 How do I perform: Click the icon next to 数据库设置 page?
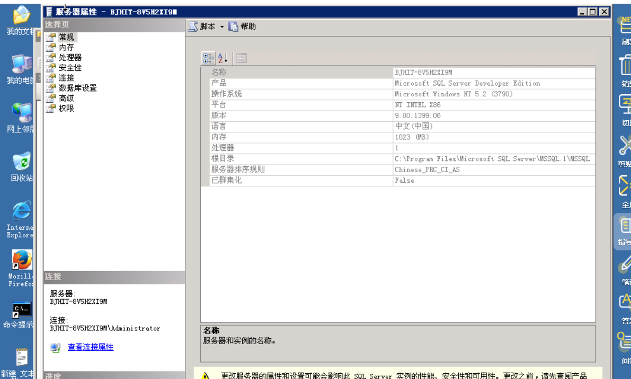[x=51, y=88]
